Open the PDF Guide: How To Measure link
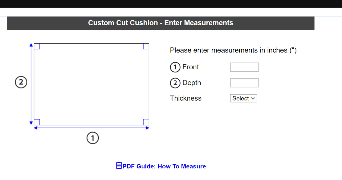 pos(164,166)
